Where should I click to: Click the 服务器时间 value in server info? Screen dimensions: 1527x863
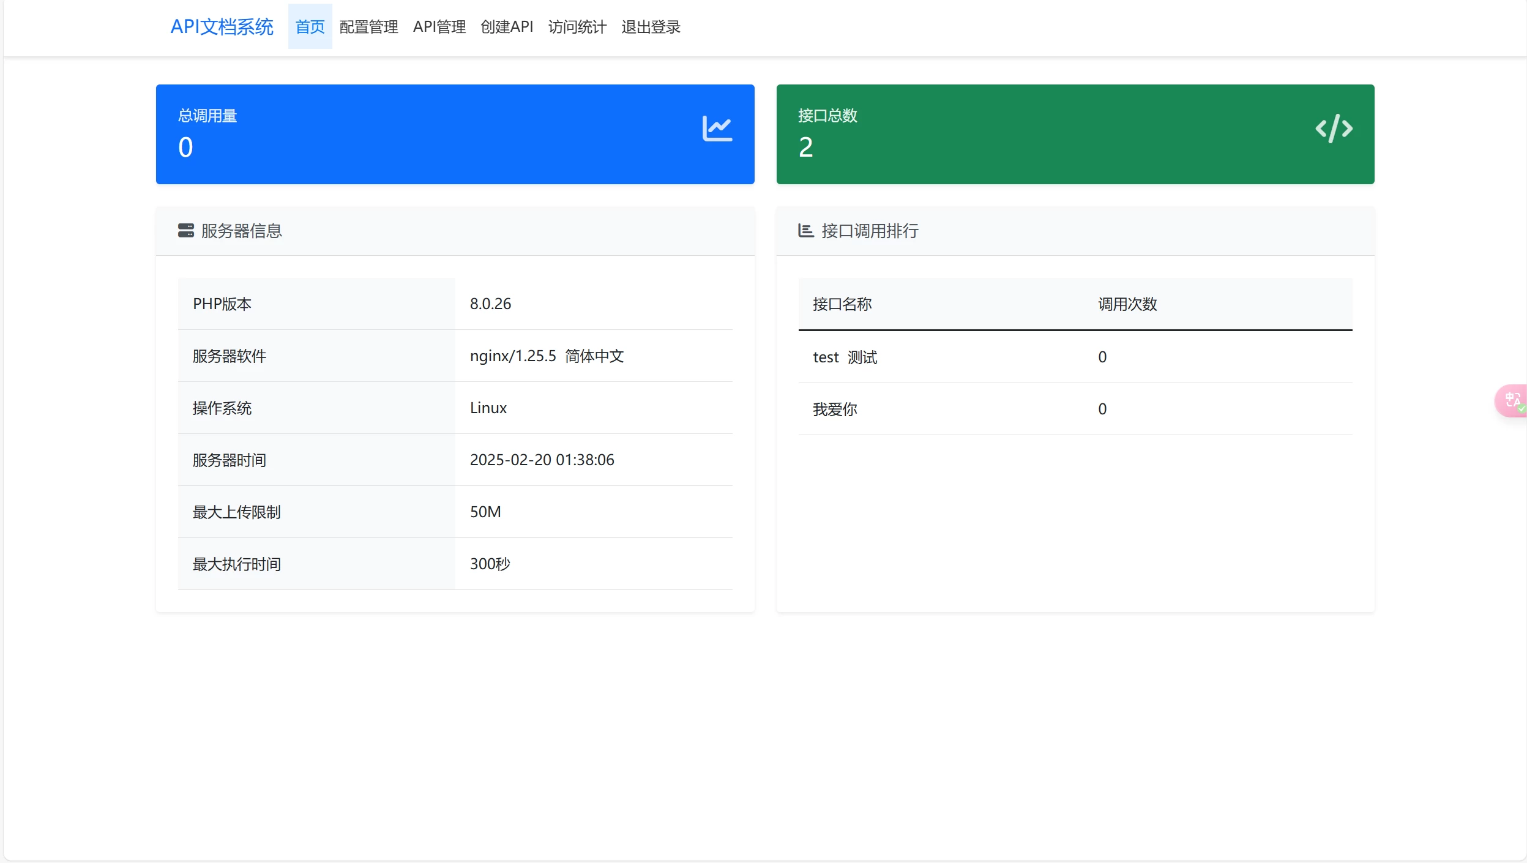tap(542, 460)
